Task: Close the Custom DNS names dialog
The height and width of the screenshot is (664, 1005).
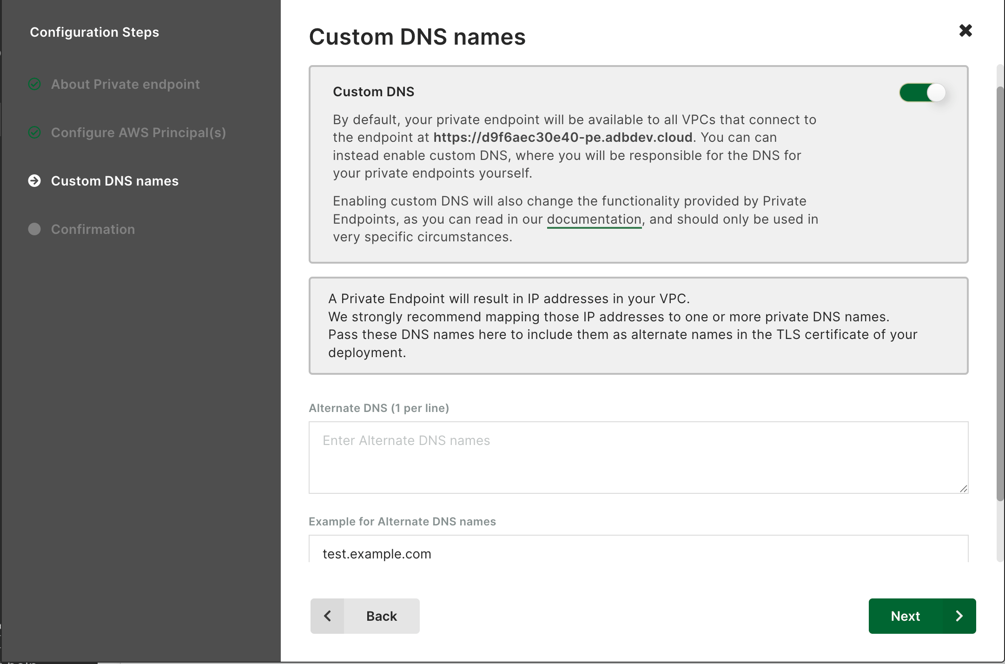Action: click(x=965, y=31)
